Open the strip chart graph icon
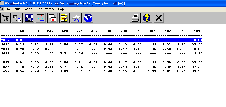 point(41,18)
